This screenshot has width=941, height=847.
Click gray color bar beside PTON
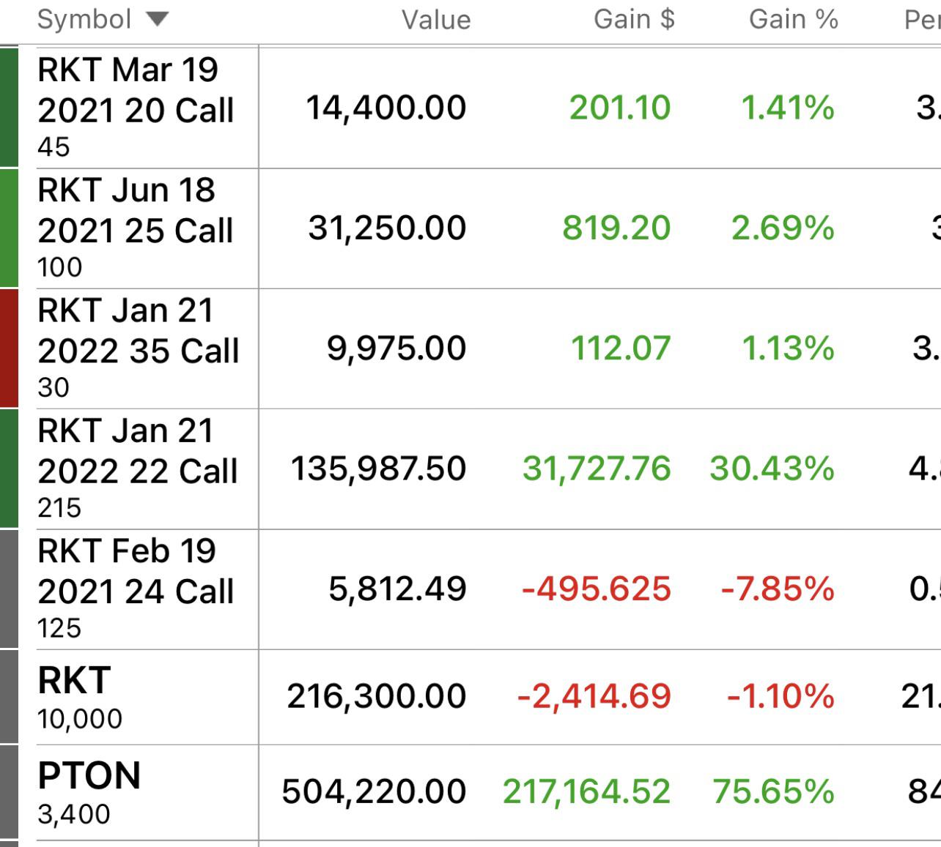pyautogui.click(x=9, y=793)
